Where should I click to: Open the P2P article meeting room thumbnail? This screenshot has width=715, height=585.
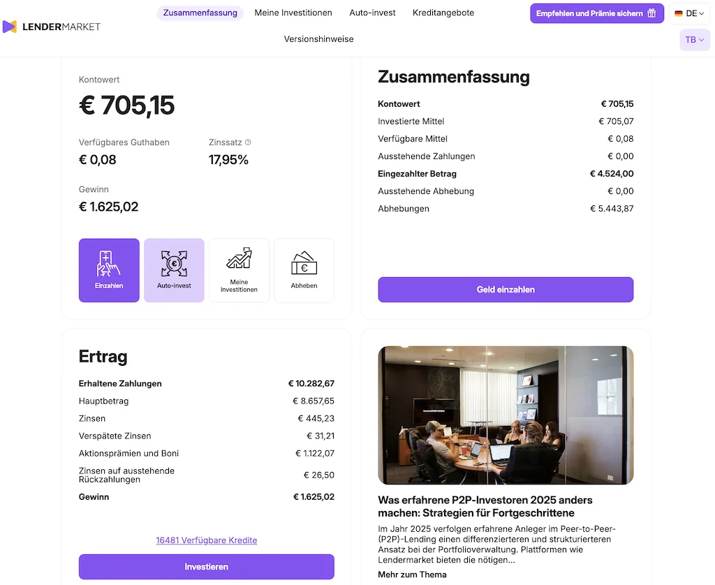[x=506, y=415]
